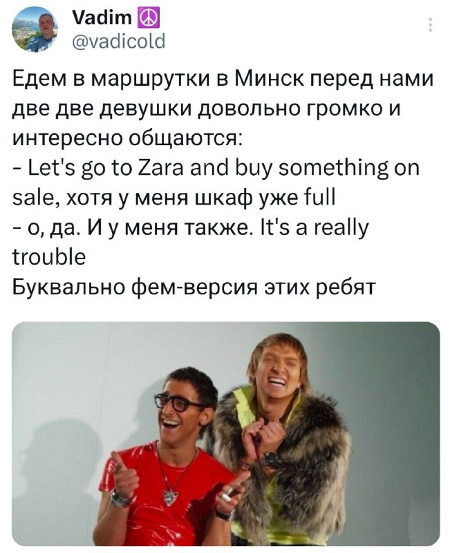Screen dimensions: 450x553
Task: Open the attached photo of two laughing men
Action: 226,434
